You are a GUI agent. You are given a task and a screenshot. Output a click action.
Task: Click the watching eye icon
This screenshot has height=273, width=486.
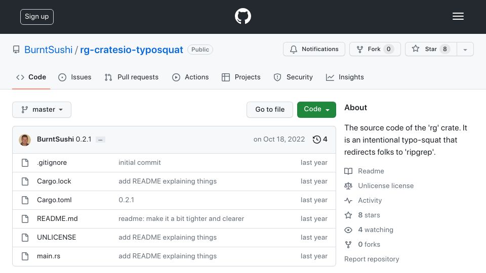coord(348,230)
